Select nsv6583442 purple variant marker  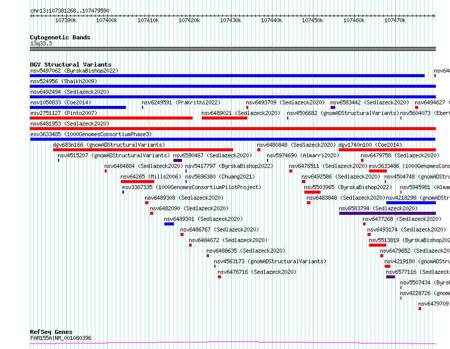pyautogui.click(x=333, y=107)
